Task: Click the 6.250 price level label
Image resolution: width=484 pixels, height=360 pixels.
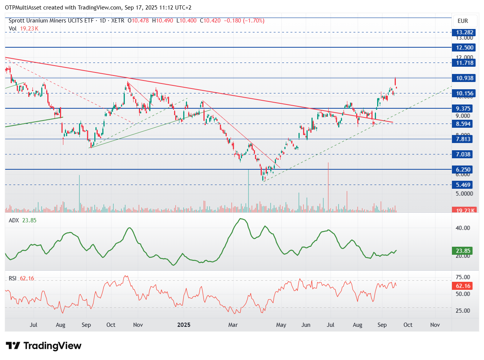Action: [463, 169]
